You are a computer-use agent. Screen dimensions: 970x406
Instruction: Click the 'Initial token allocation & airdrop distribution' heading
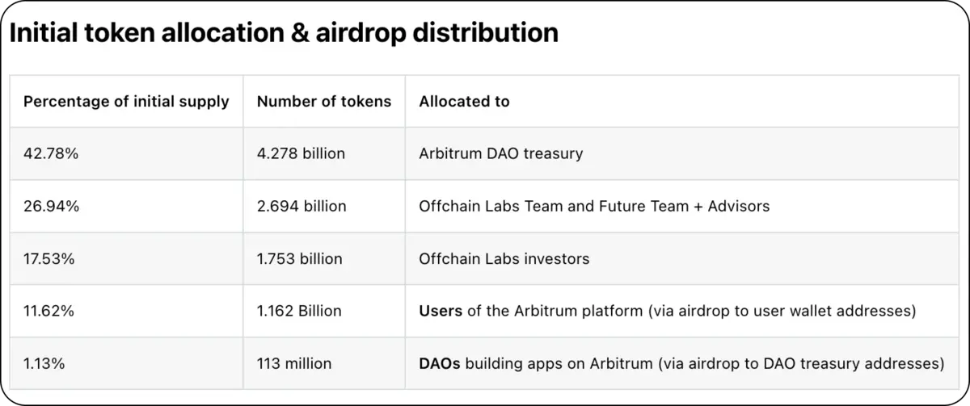(283, 32)
